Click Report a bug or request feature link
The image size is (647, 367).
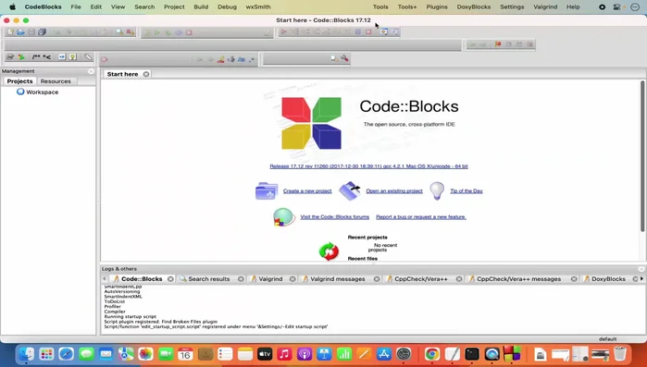click(x=421, y=217)
